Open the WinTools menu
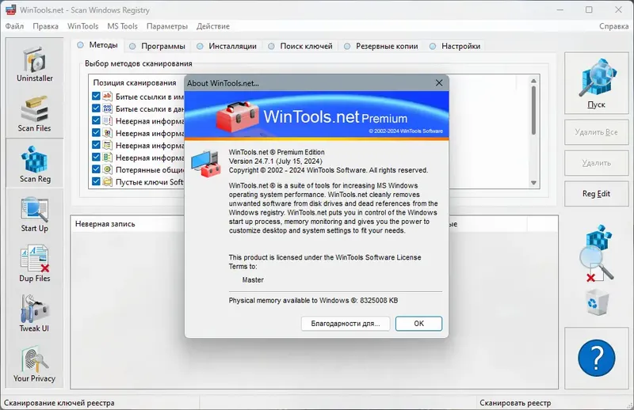The width and height of the screenshot is (634, 410). coord(83,26)
